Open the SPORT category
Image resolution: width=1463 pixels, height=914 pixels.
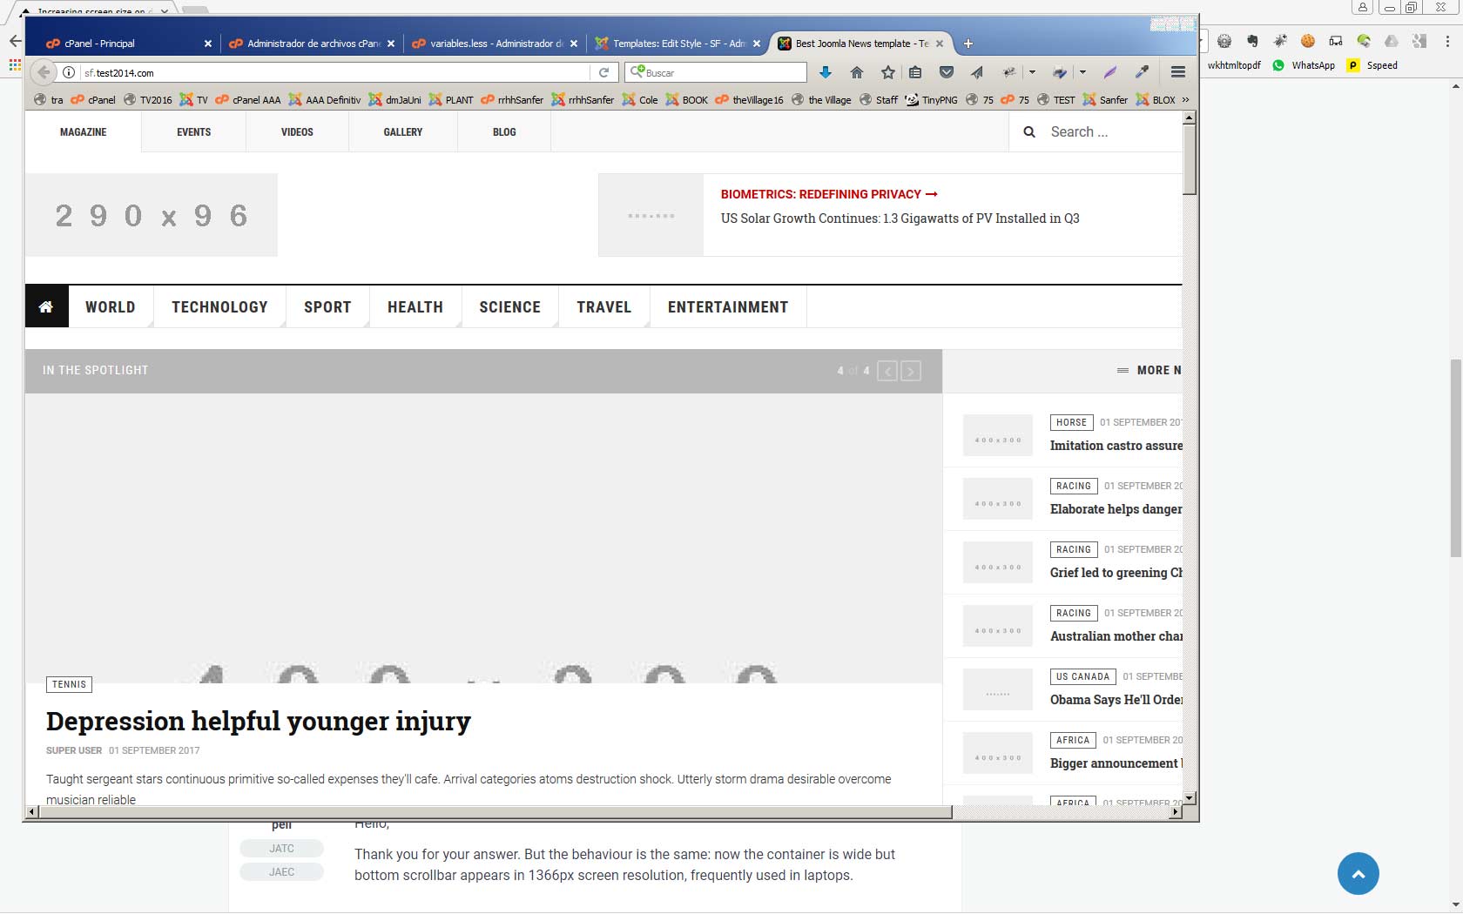click(327, 307)
